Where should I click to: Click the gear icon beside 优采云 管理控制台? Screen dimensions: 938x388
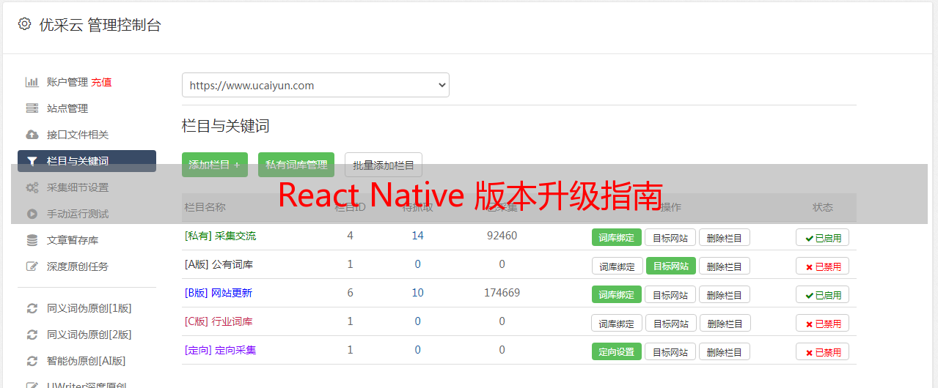[x=25, y=24]
